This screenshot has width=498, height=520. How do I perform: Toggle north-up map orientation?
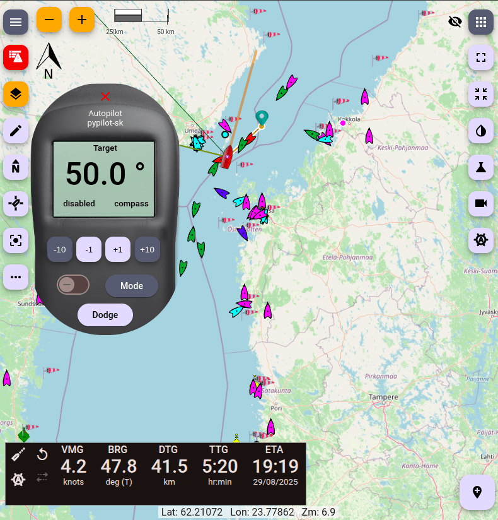click(x=16, y=167)
